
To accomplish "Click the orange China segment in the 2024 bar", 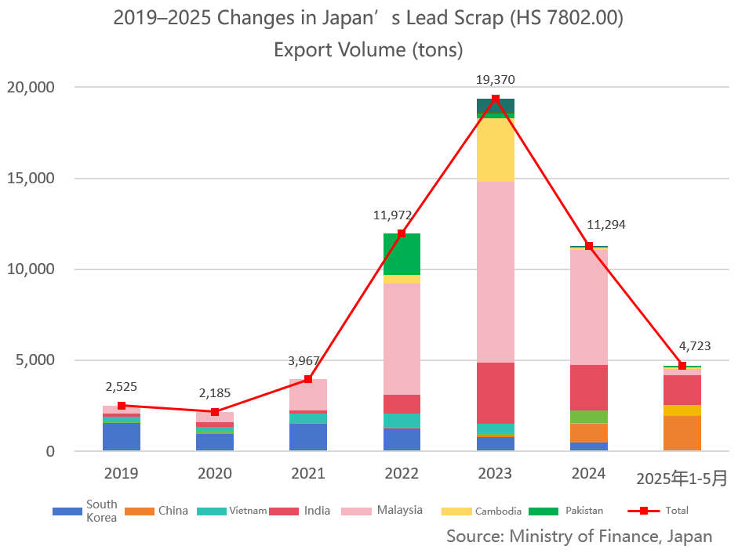I will click(x=589, y=433).
